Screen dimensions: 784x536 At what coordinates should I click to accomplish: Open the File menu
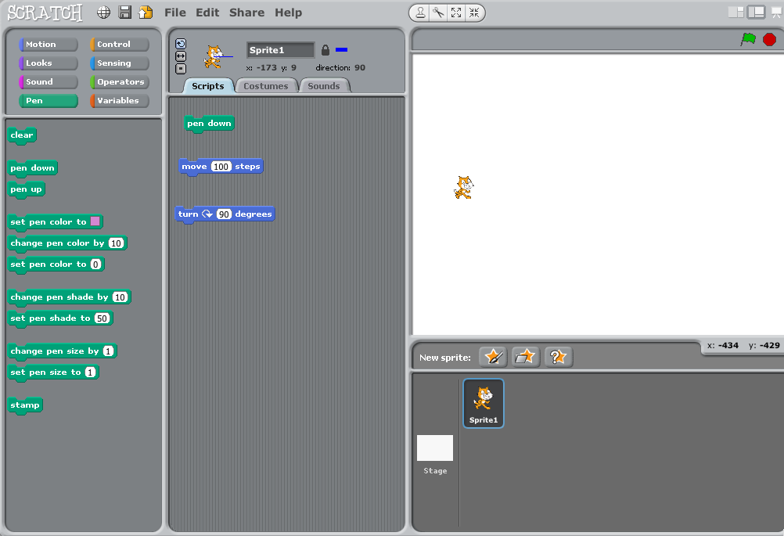tap(175, 13)
